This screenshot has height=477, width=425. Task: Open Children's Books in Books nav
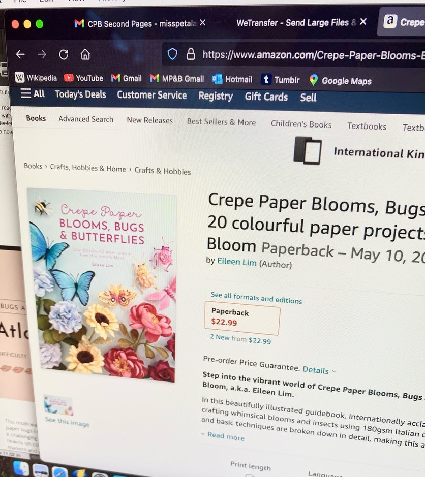pos(301,124)
